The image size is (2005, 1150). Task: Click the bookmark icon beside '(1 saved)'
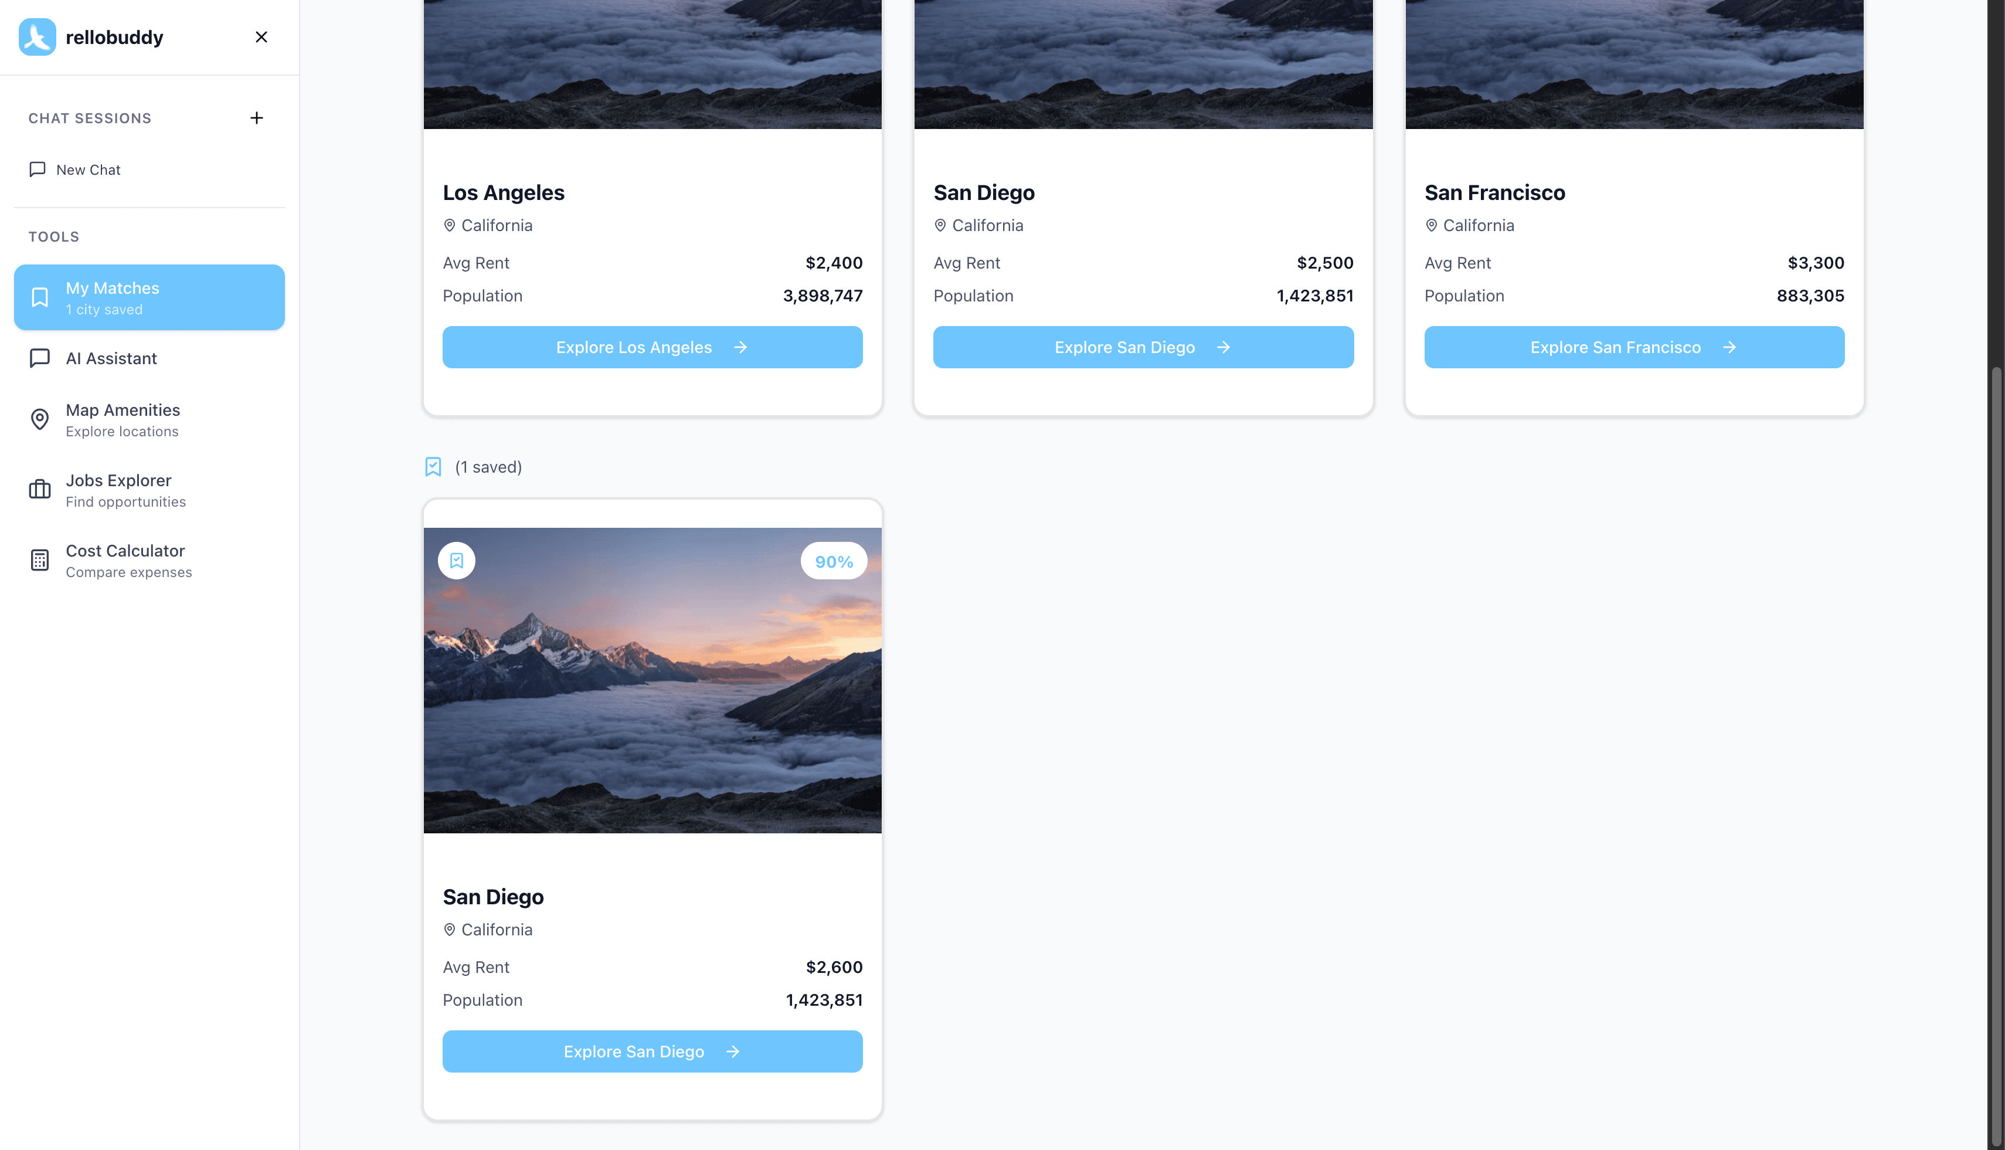pos(433,467)
